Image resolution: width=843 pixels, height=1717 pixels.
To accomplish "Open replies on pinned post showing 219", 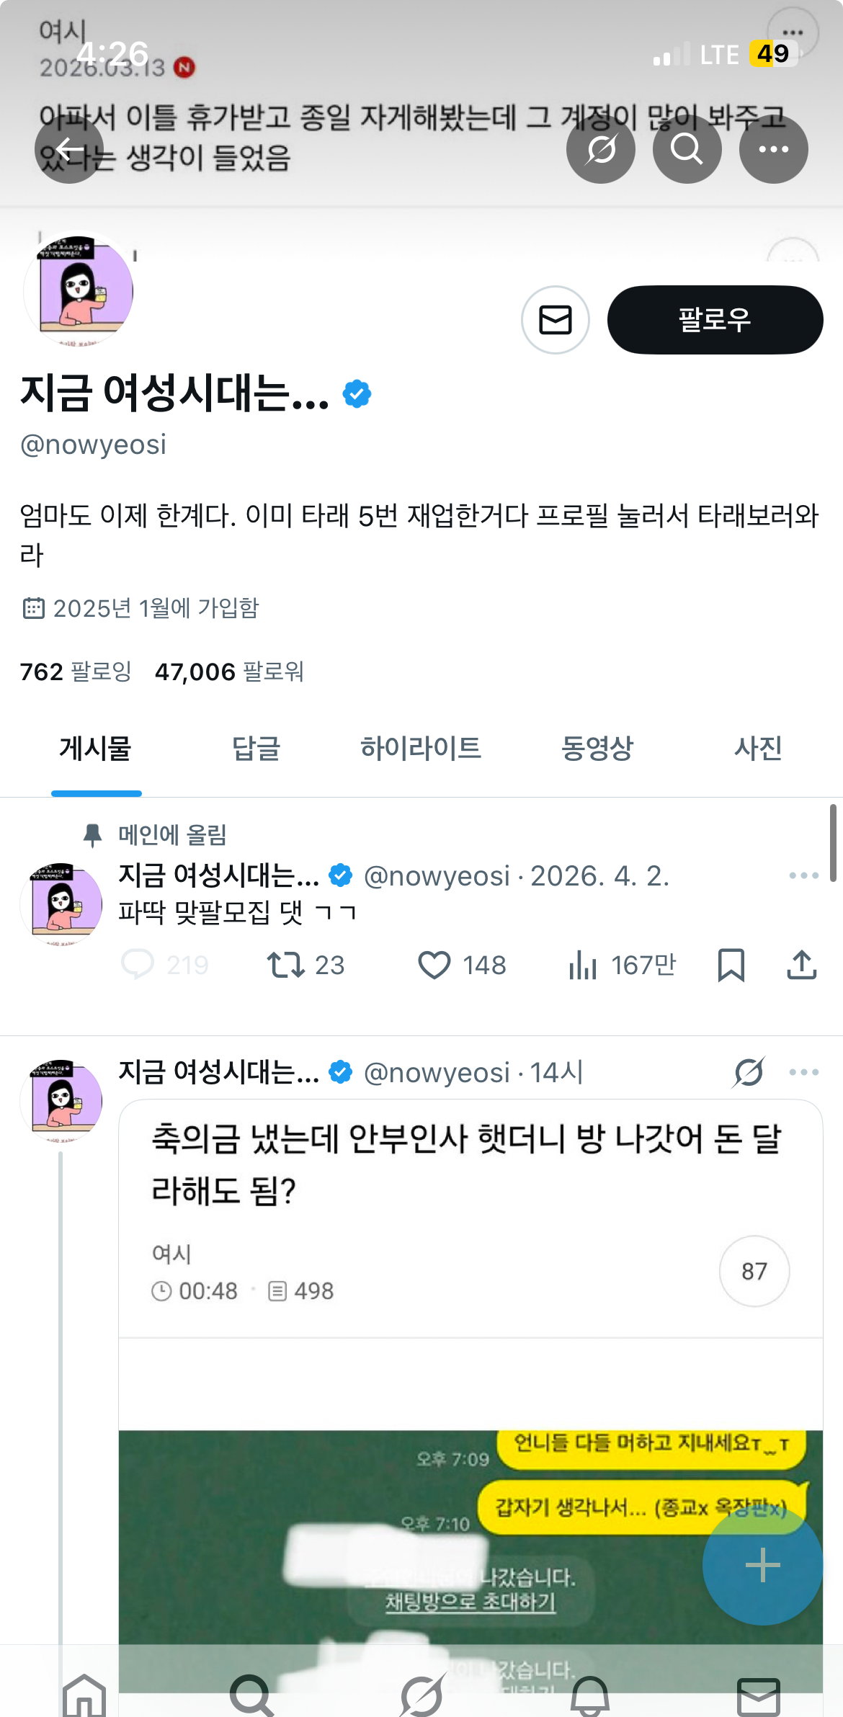I will tap(165, 965).
